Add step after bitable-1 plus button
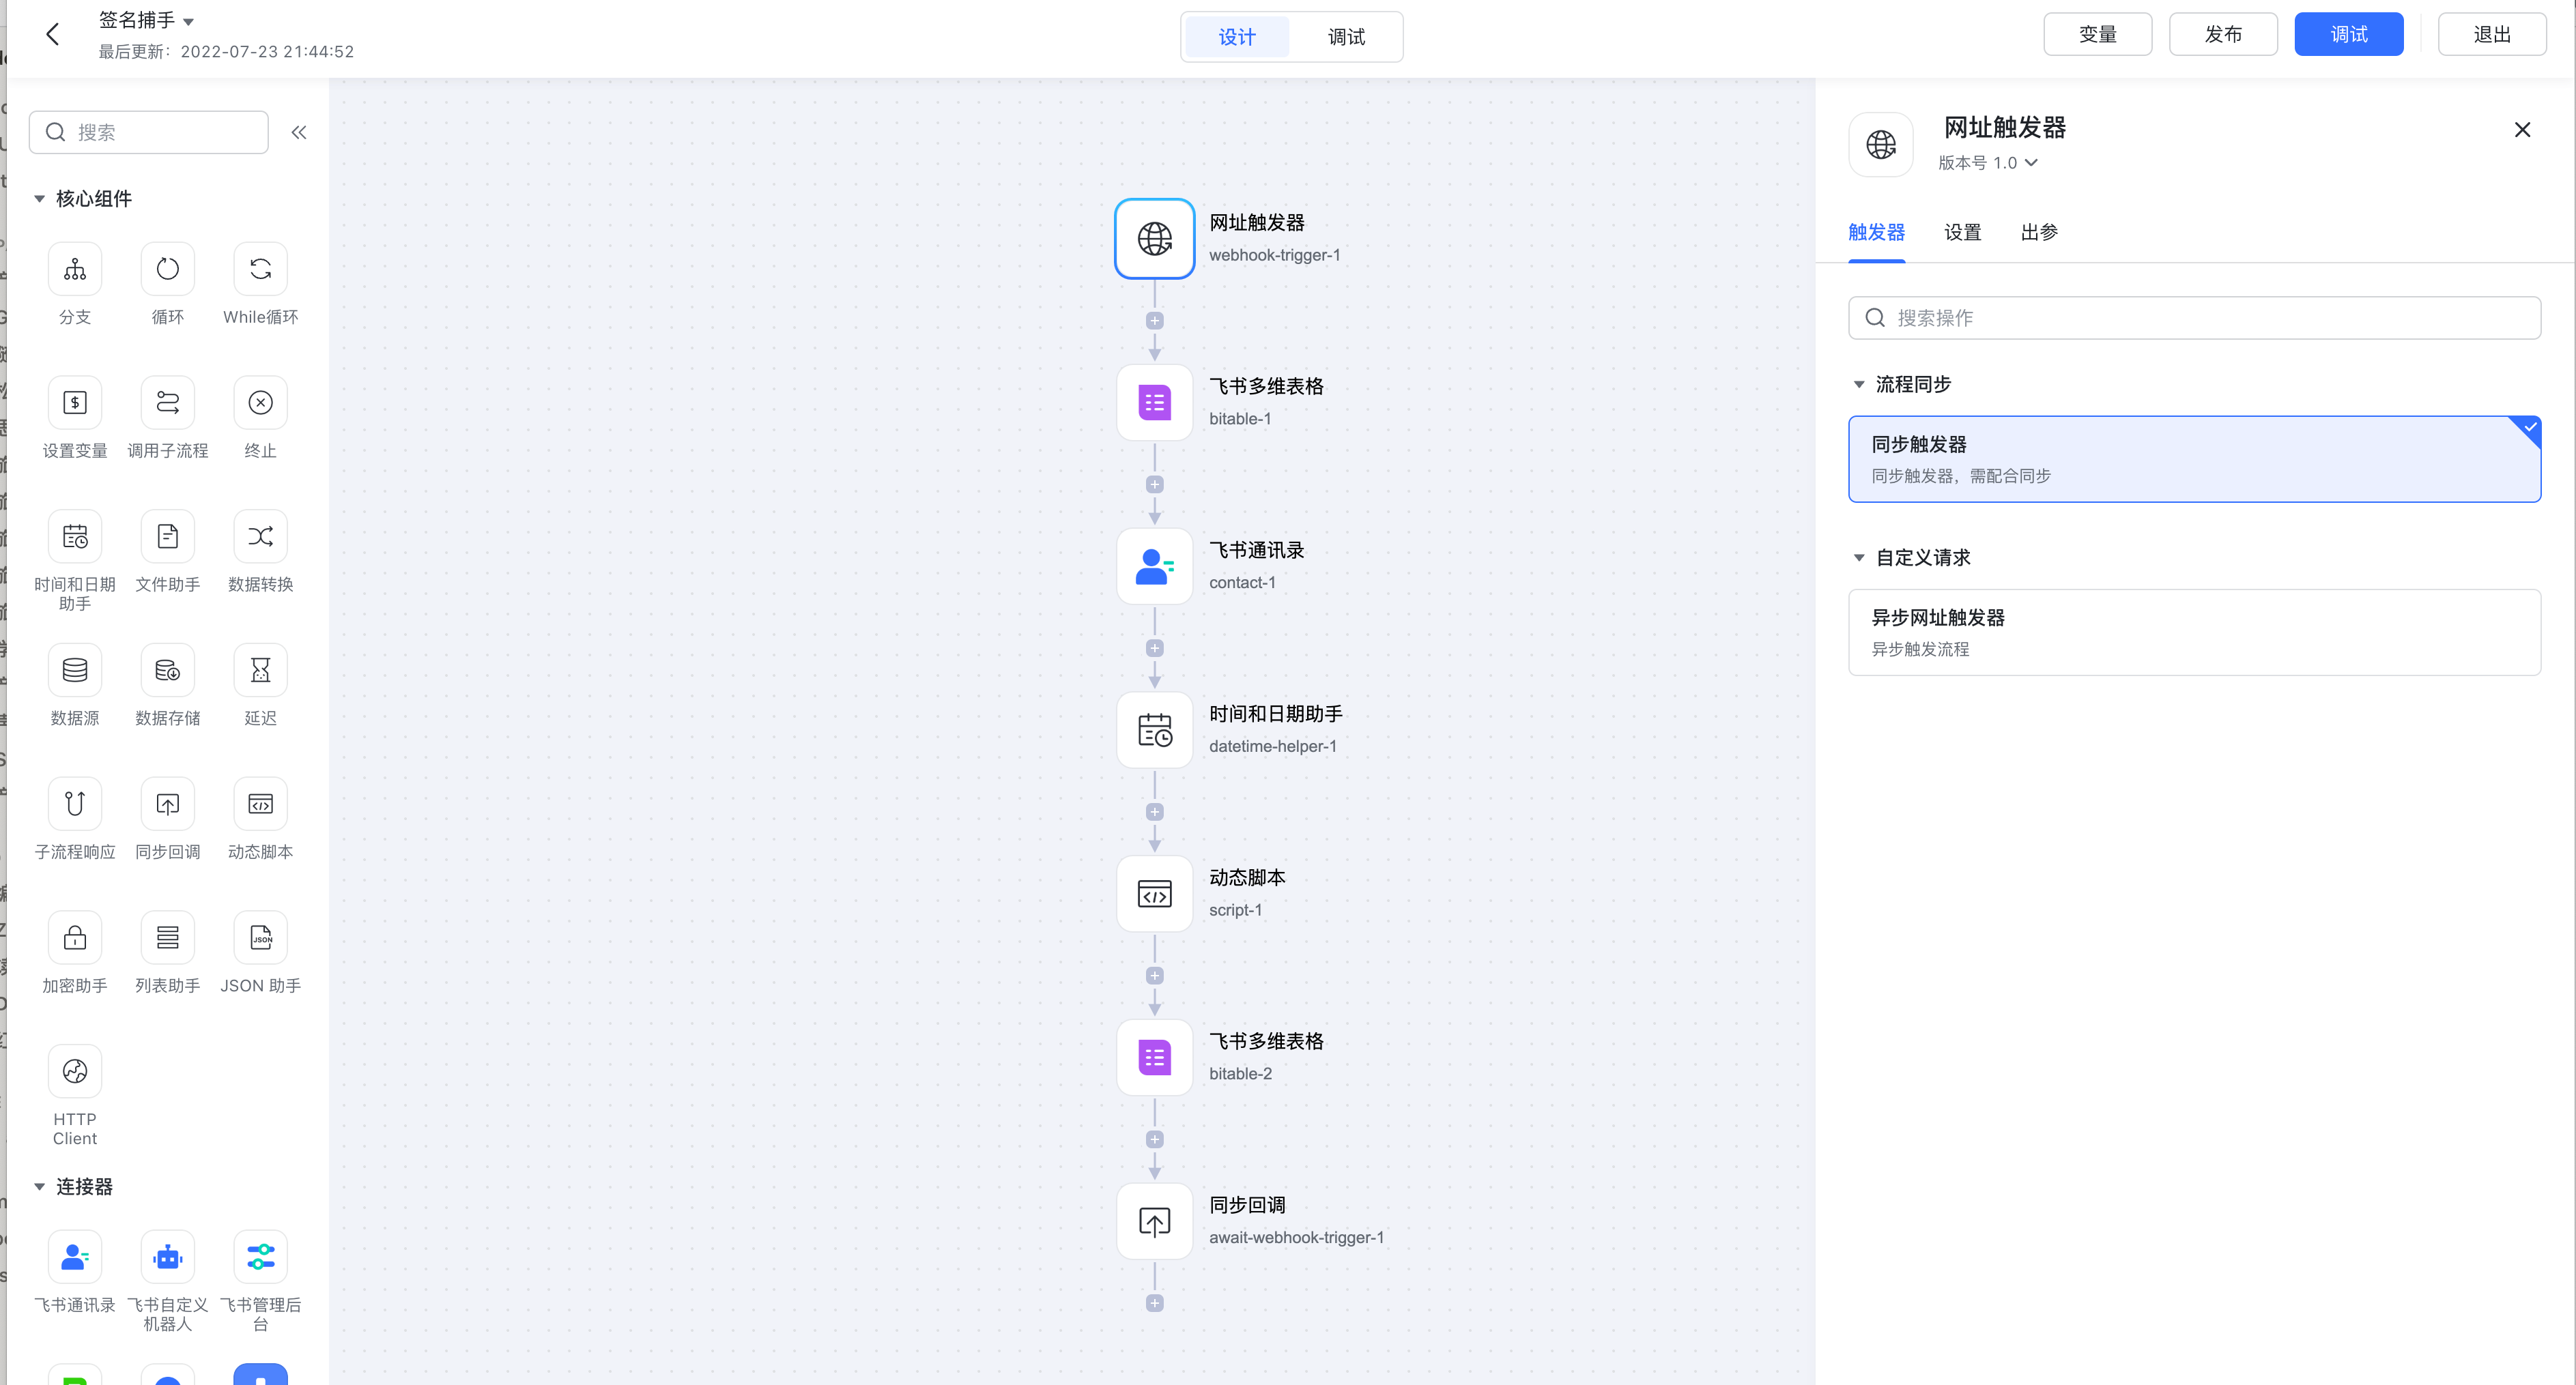Image resolution: width=2576 pixels, height=1385 pixels. pos(1155,484)
